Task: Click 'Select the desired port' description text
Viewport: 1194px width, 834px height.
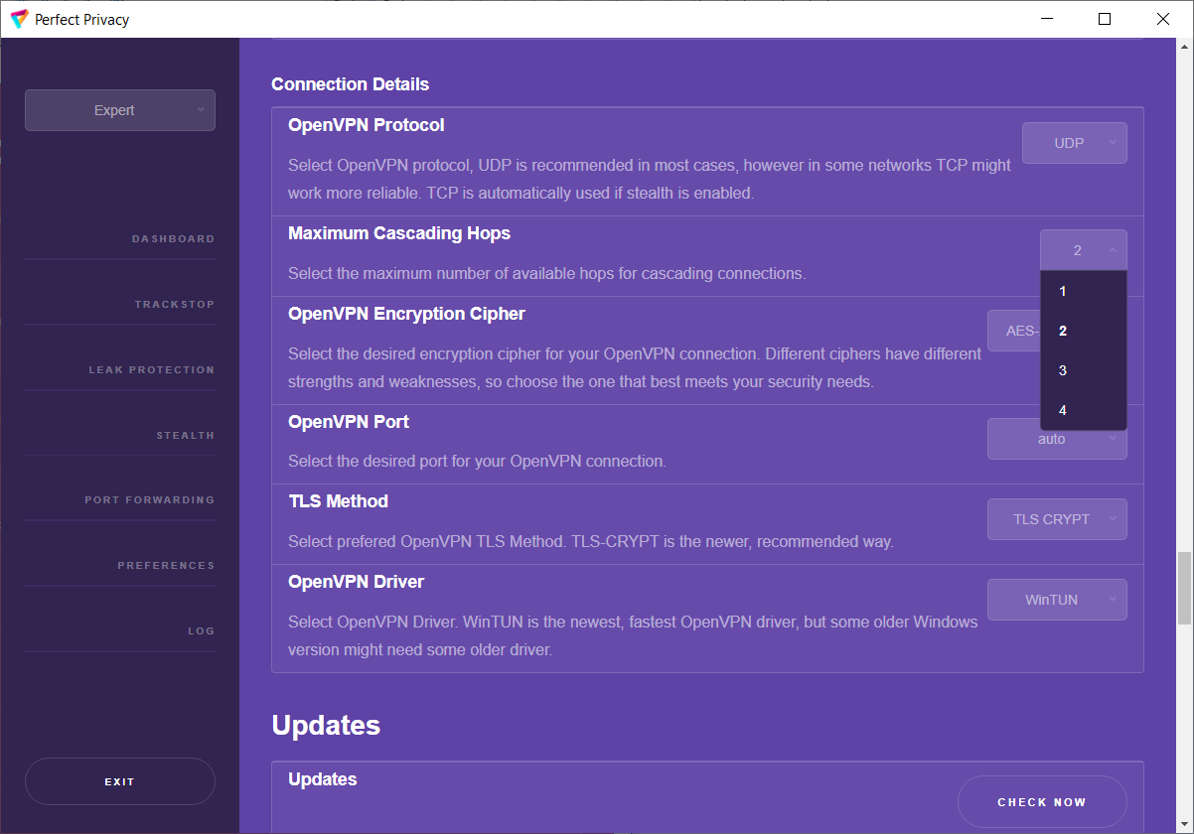Action: 477,461
